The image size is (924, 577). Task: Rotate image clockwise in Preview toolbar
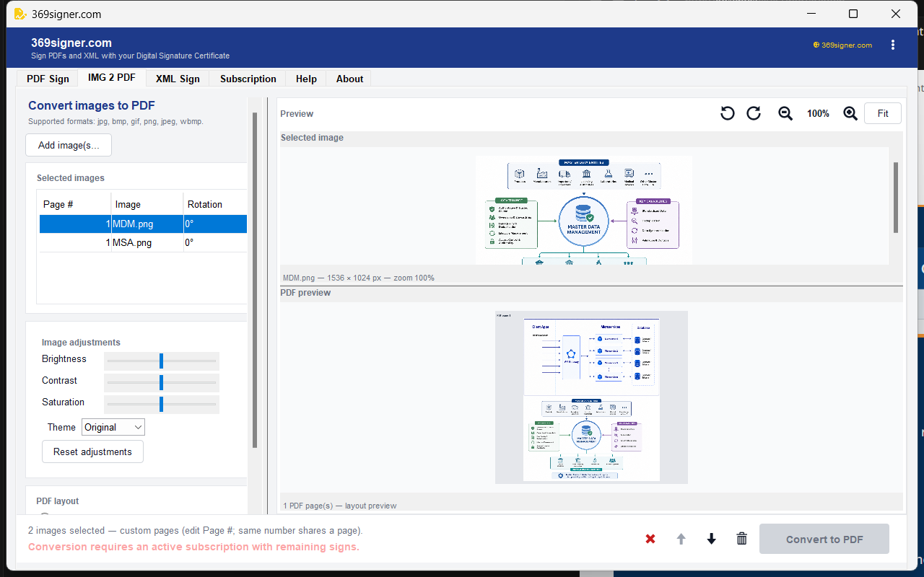[754, 113]
